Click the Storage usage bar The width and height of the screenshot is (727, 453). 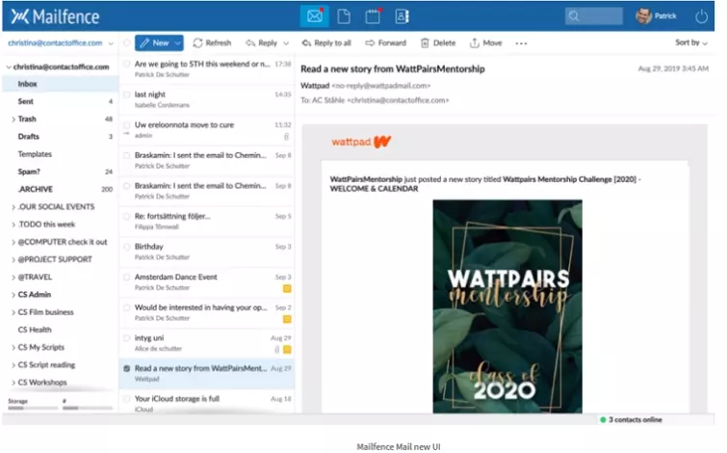tap(33, 408)
